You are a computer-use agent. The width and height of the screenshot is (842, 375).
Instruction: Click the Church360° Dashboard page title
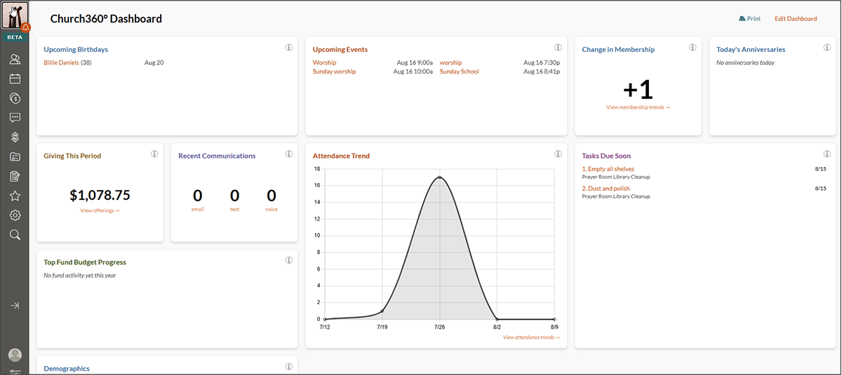click(x=106, y=19)
